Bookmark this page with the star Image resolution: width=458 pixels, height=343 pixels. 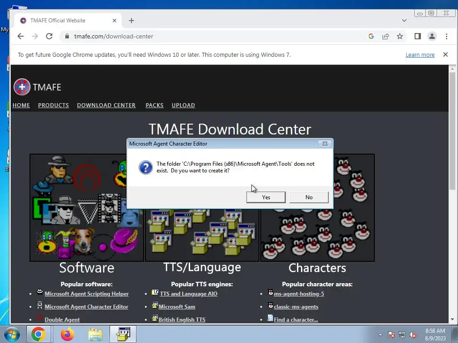(x=399, y=36)
